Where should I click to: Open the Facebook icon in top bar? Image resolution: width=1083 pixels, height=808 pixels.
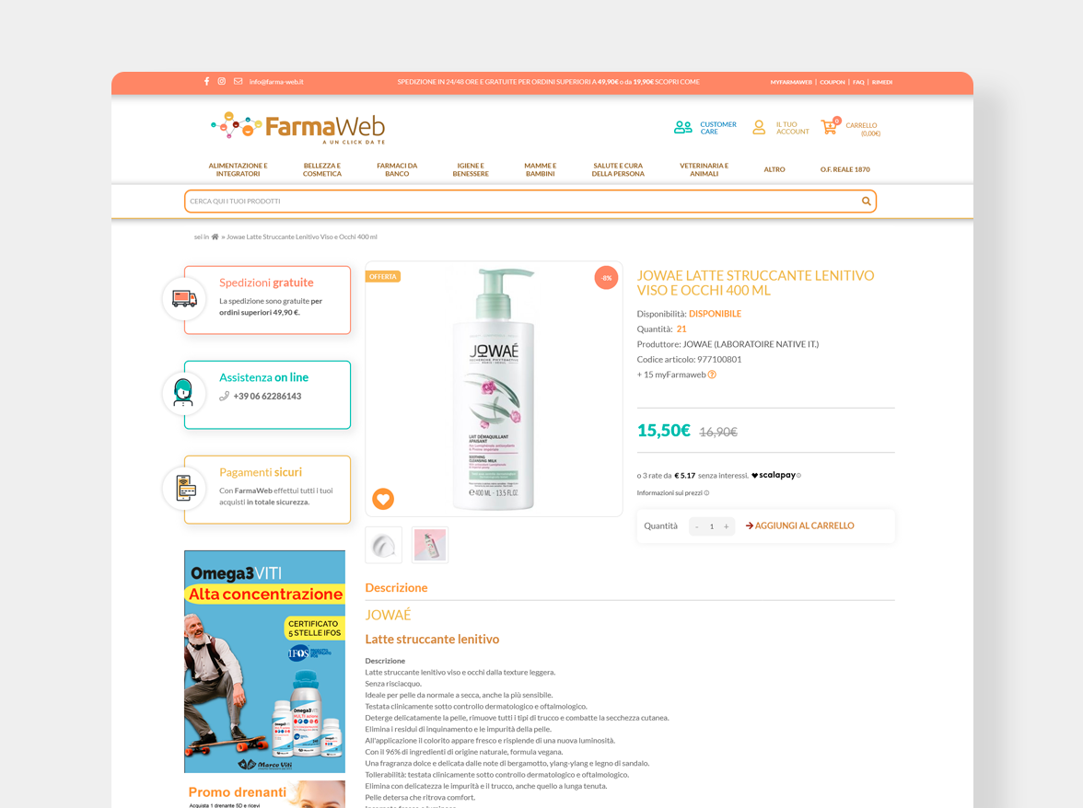206,81
